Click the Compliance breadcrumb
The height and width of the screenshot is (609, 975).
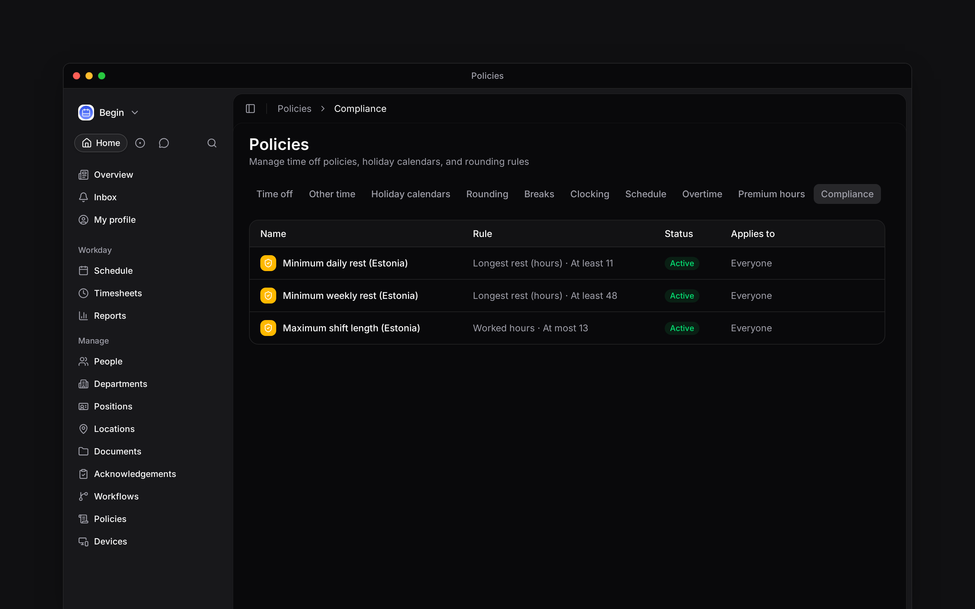tap(360, 109)
